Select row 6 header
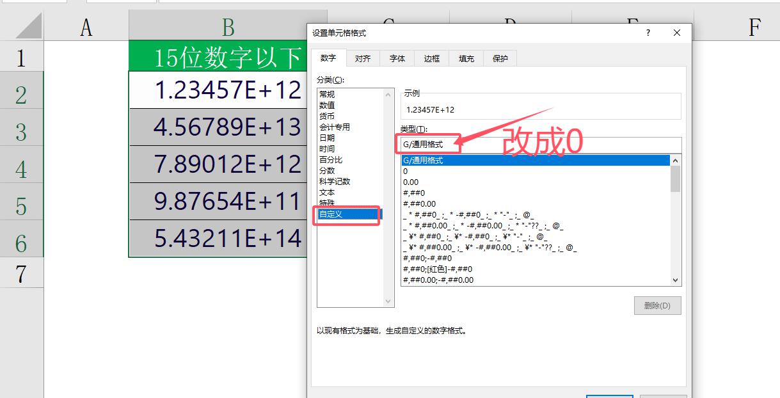 click(x=22, y=239)
